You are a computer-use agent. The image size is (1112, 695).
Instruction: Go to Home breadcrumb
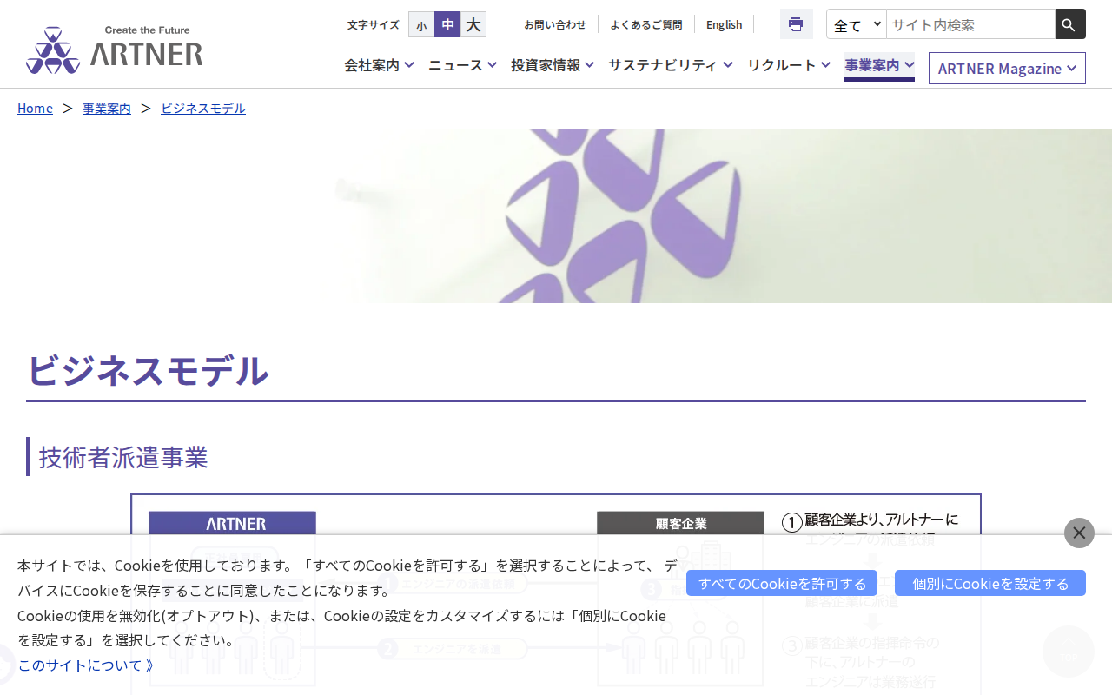[35, 108]
